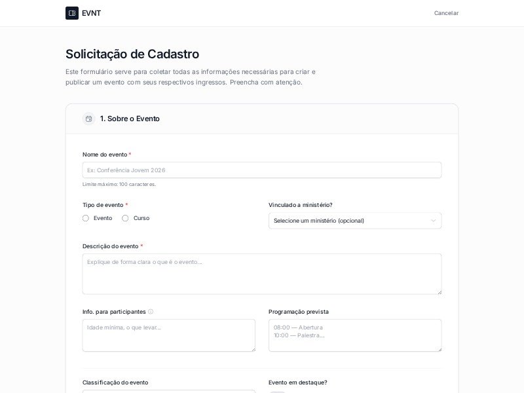Click the 'Nome do evento' input field

pos(262,170)
